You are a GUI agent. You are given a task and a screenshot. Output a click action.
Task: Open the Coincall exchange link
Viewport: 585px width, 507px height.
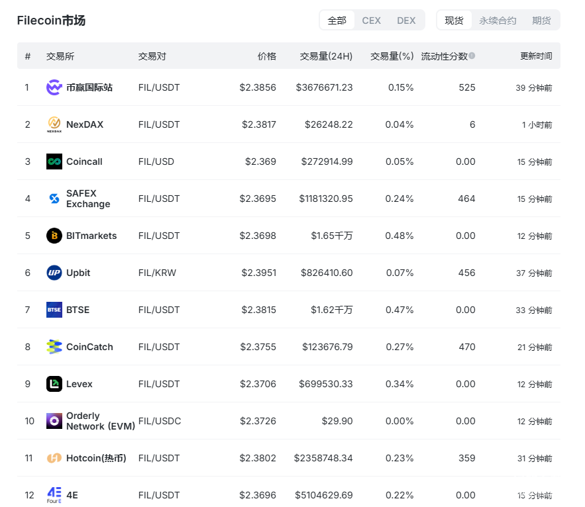point(84,161)
